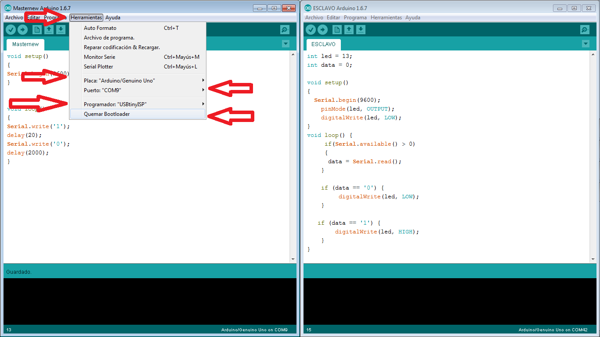The width and height of the screenshot is (600, 337).
Task: Click scrollbar down arrow in Masternew editor
Action: [293, 259]
